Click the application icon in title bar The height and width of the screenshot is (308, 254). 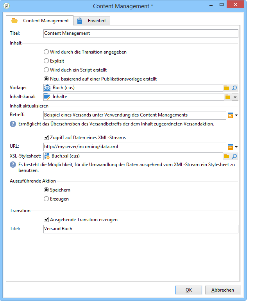[x=7, y=6]
